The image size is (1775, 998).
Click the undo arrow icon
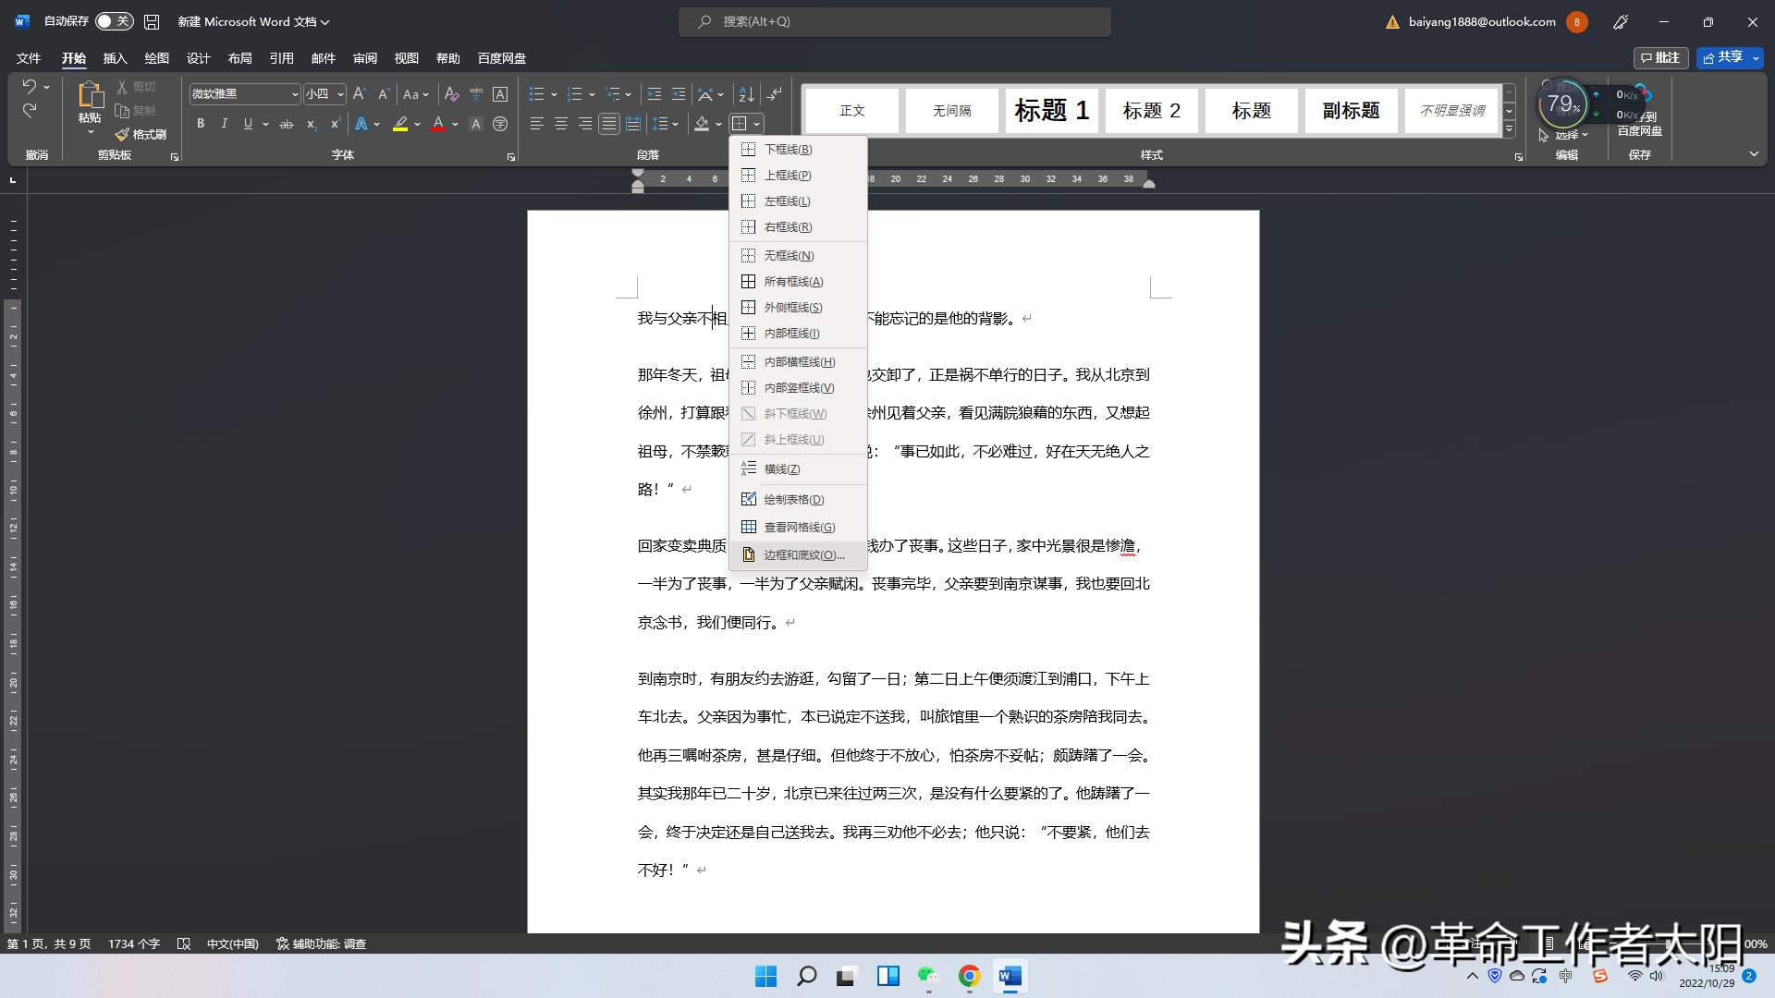click(x=30, y=87)
